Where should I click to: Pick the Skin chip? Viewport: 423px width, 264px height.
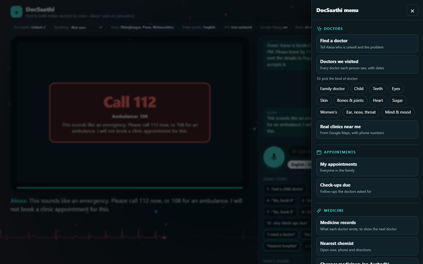click(324, 101)
